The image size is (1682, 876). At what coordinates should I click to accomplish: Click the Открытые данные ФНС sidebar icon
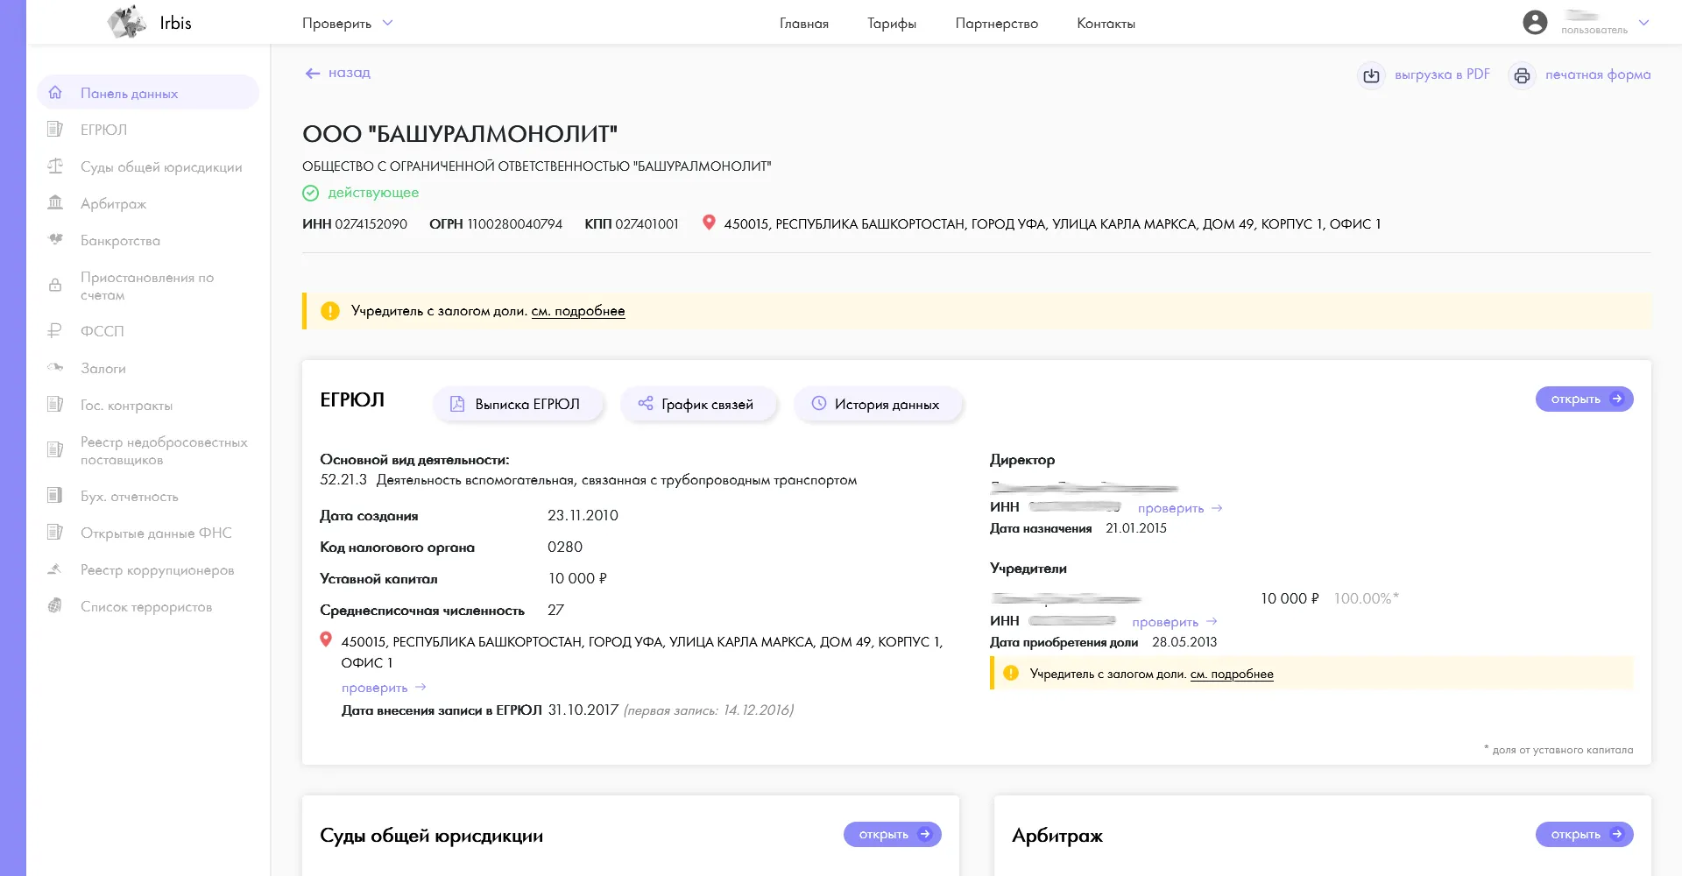click(x=55, y=532)
